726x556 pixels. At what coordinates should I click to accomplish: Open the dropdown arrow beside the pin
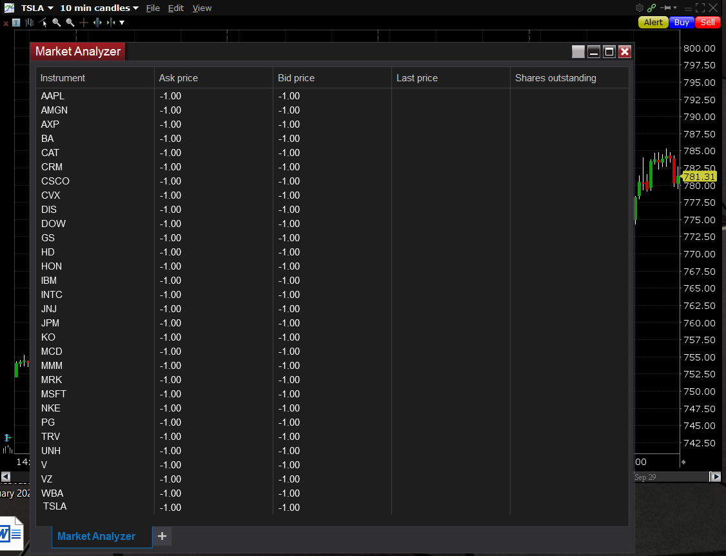click(x=675, y=8)
